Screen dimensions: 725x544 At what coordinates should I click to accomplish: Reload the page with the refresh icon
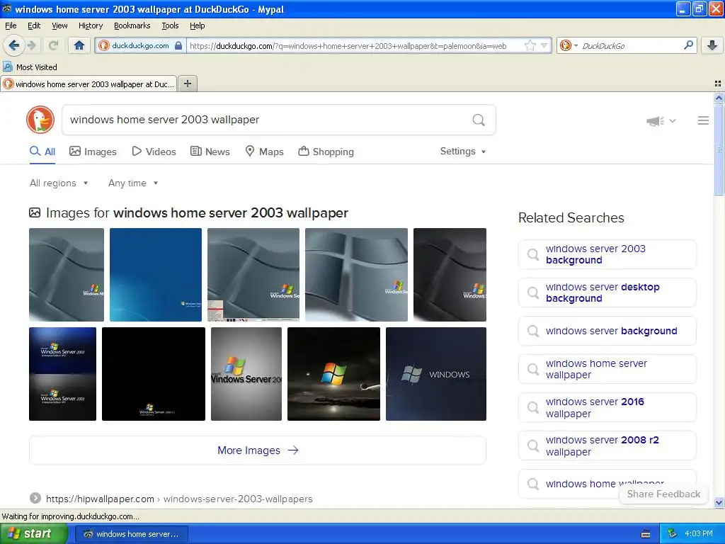53,45
